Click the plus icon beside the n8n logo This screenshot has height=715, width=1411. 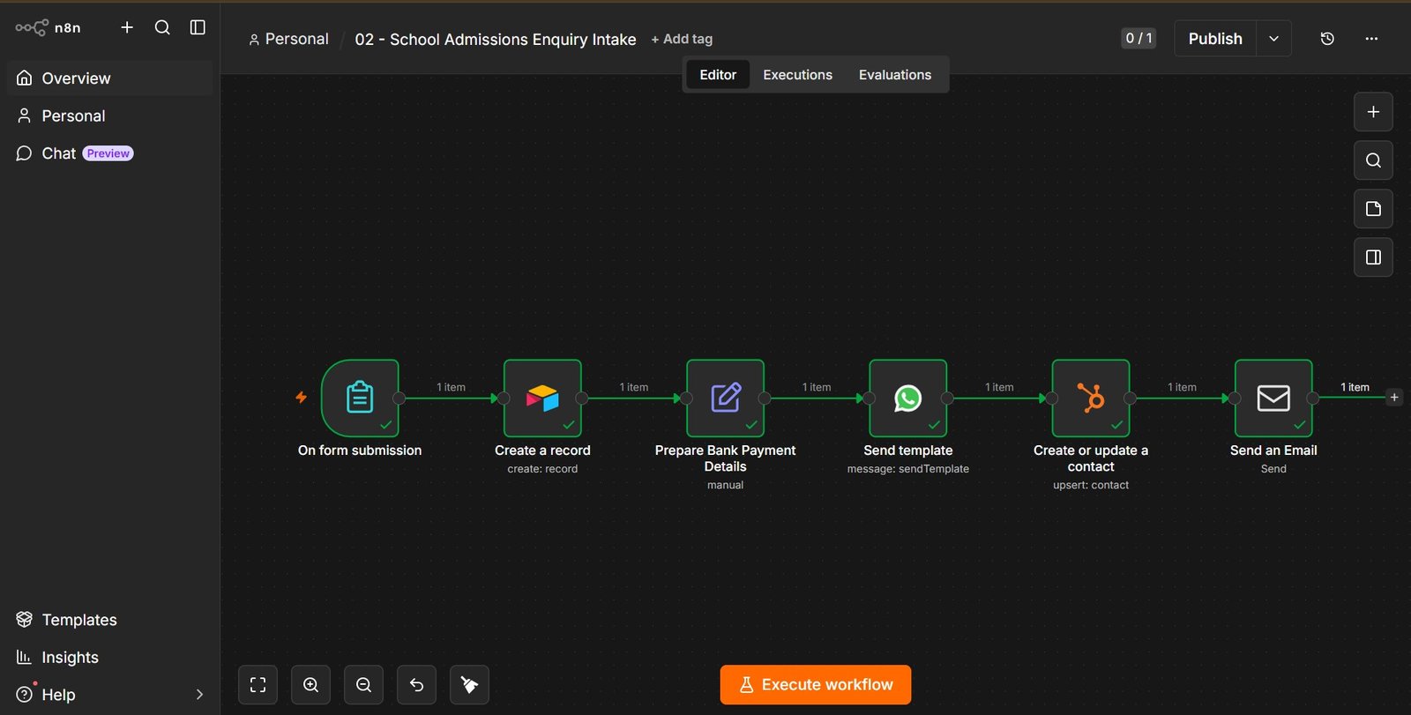point(127,27)
